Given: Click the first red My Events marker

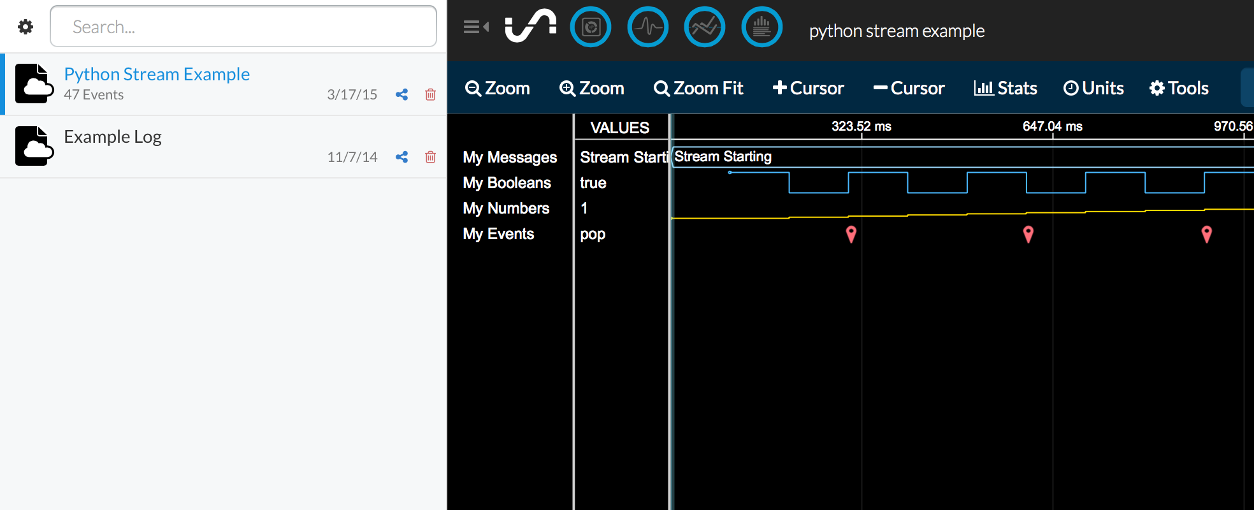Looking at the screenshot, I should pos(851,234).
